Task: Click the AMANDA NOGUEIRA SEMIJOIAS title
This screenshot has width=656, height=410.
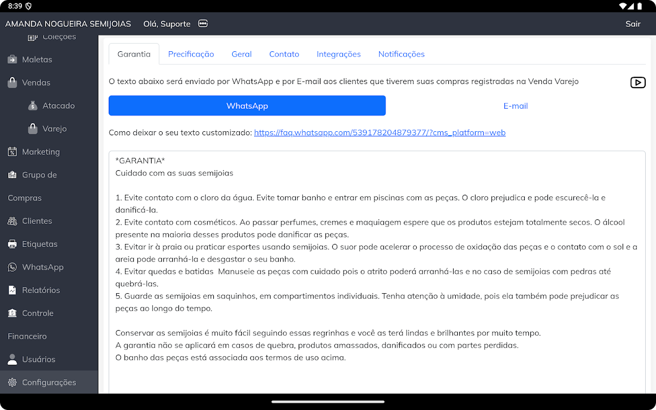Action: pyautogui.click(x=68, y=24)
